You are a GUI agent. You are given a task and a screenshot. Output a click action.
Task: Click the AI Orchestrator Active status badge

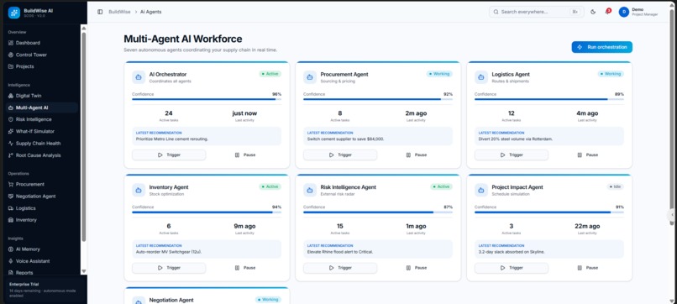(x=270, y=74)
